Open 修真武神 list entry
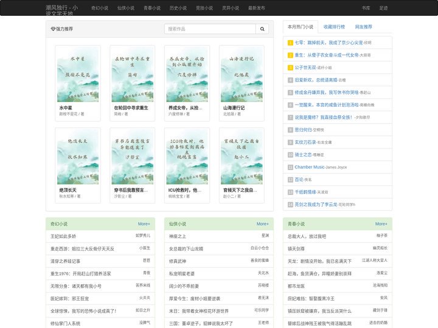Image resolution: width=438 pixels, height=328 pixels. tap(178, 261)
